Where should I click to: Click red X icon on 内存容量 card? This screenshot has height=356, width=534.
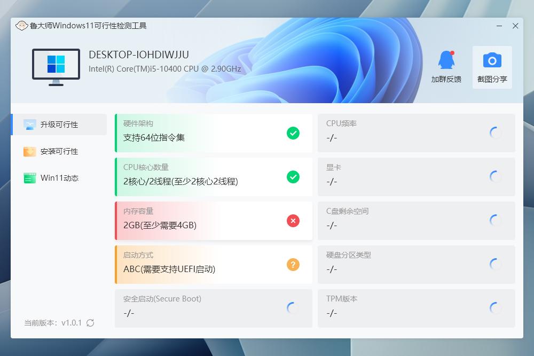293,221
